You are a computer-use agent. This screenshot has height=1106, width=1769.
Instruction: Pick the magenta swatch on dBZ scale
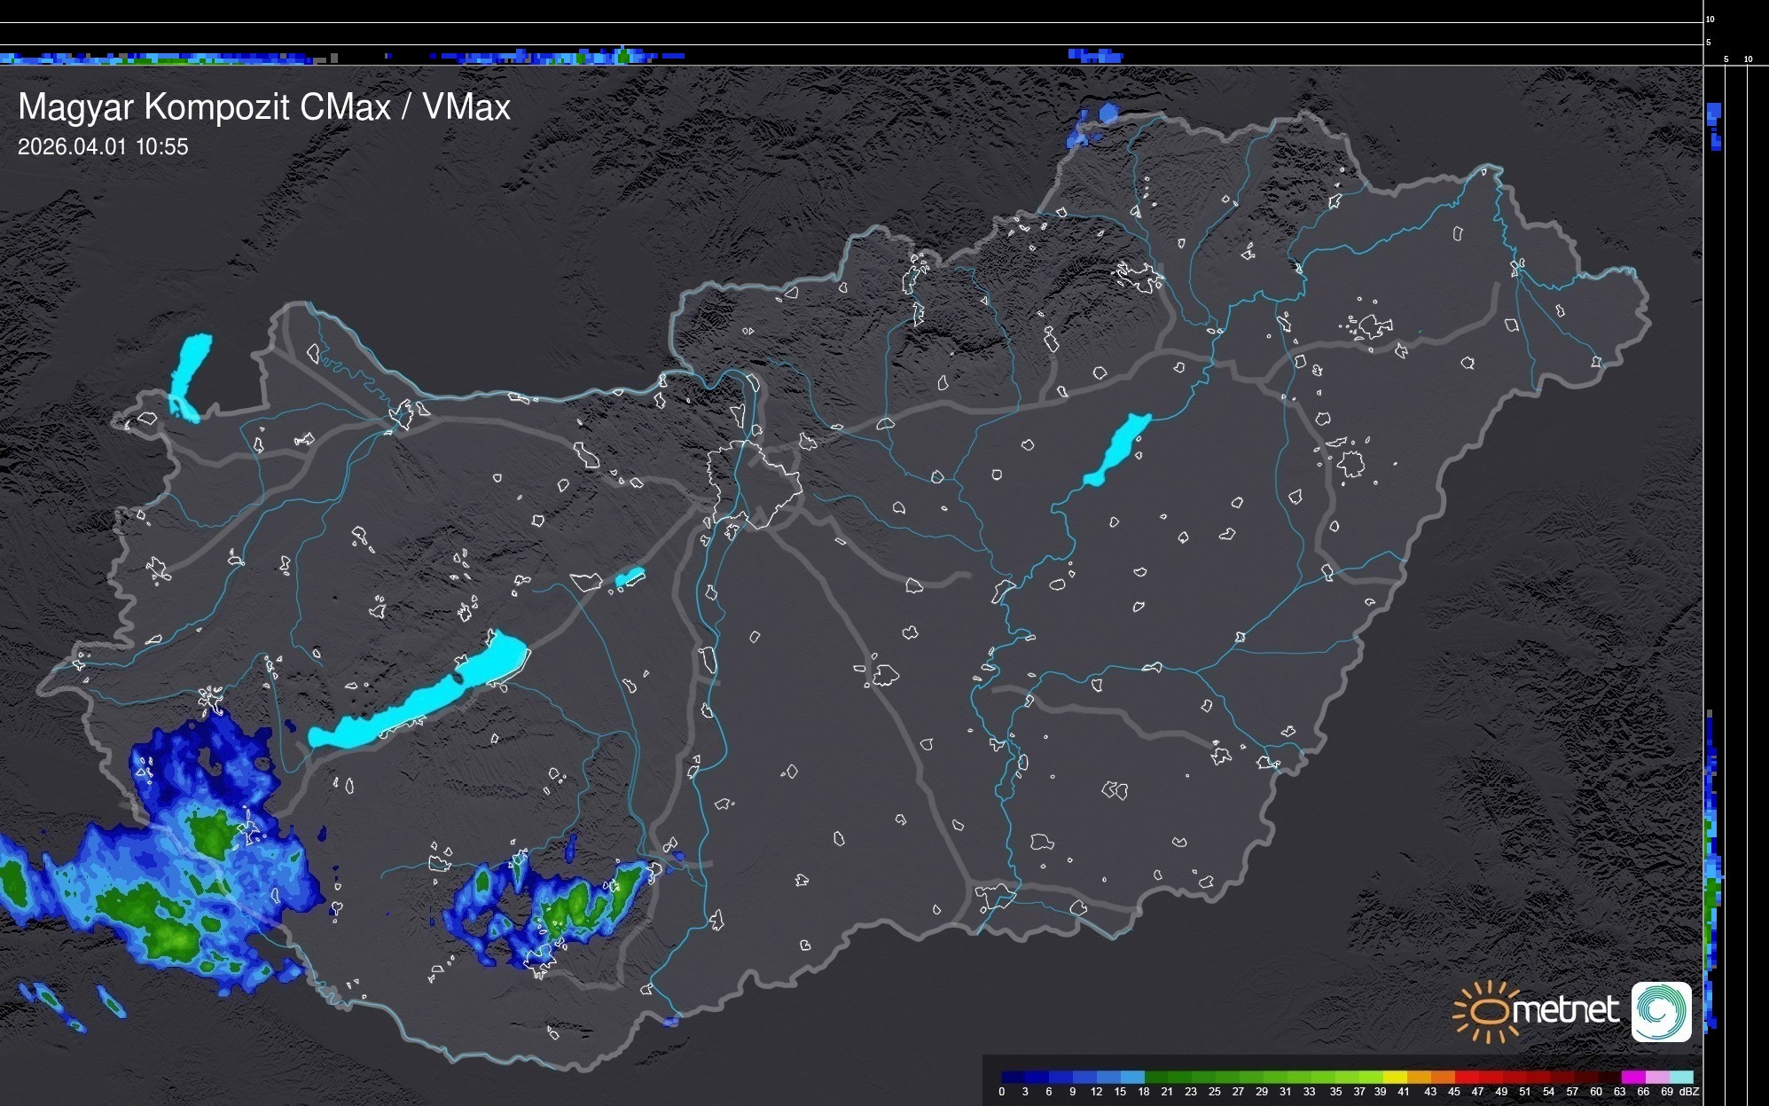coord(1632,1077)
